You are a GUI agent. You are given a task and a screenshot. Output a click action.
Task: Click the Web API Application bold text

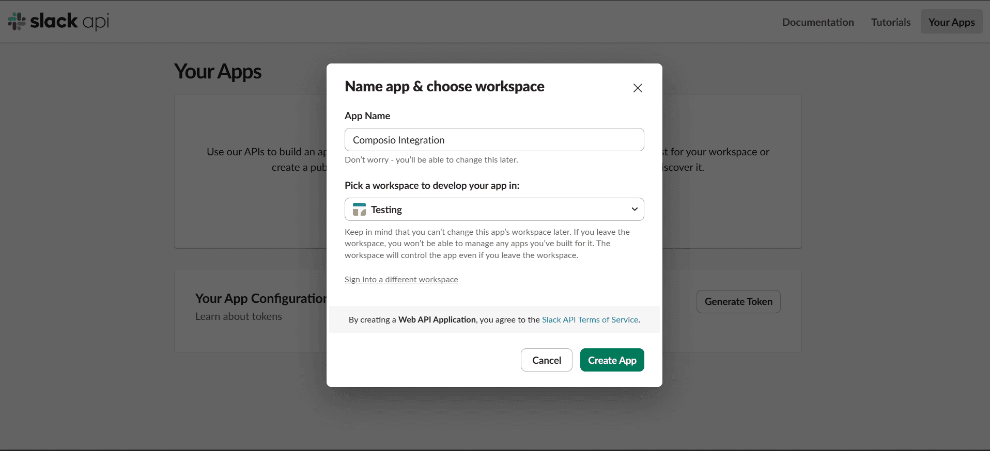[x=437, y=319]
